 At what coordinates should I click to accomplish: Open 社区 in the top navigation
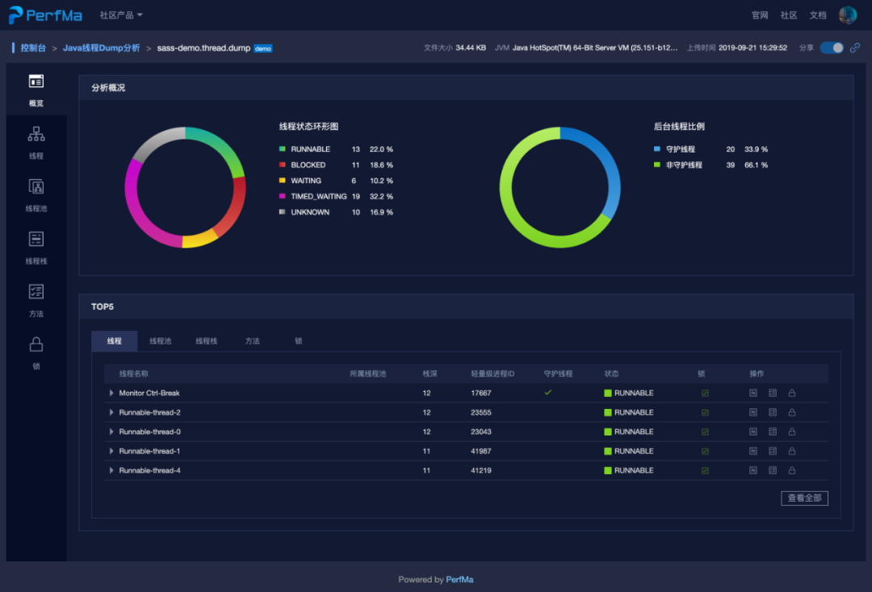point(789,15)
